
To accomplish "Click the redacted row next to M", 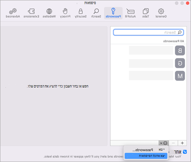I will [x=151, y=76].
